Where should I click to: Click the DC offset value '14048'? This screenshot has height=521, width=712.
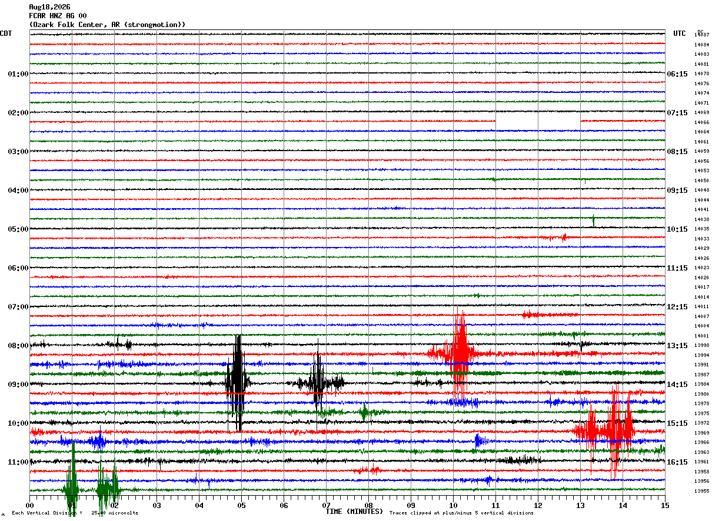tap(701, 191)
